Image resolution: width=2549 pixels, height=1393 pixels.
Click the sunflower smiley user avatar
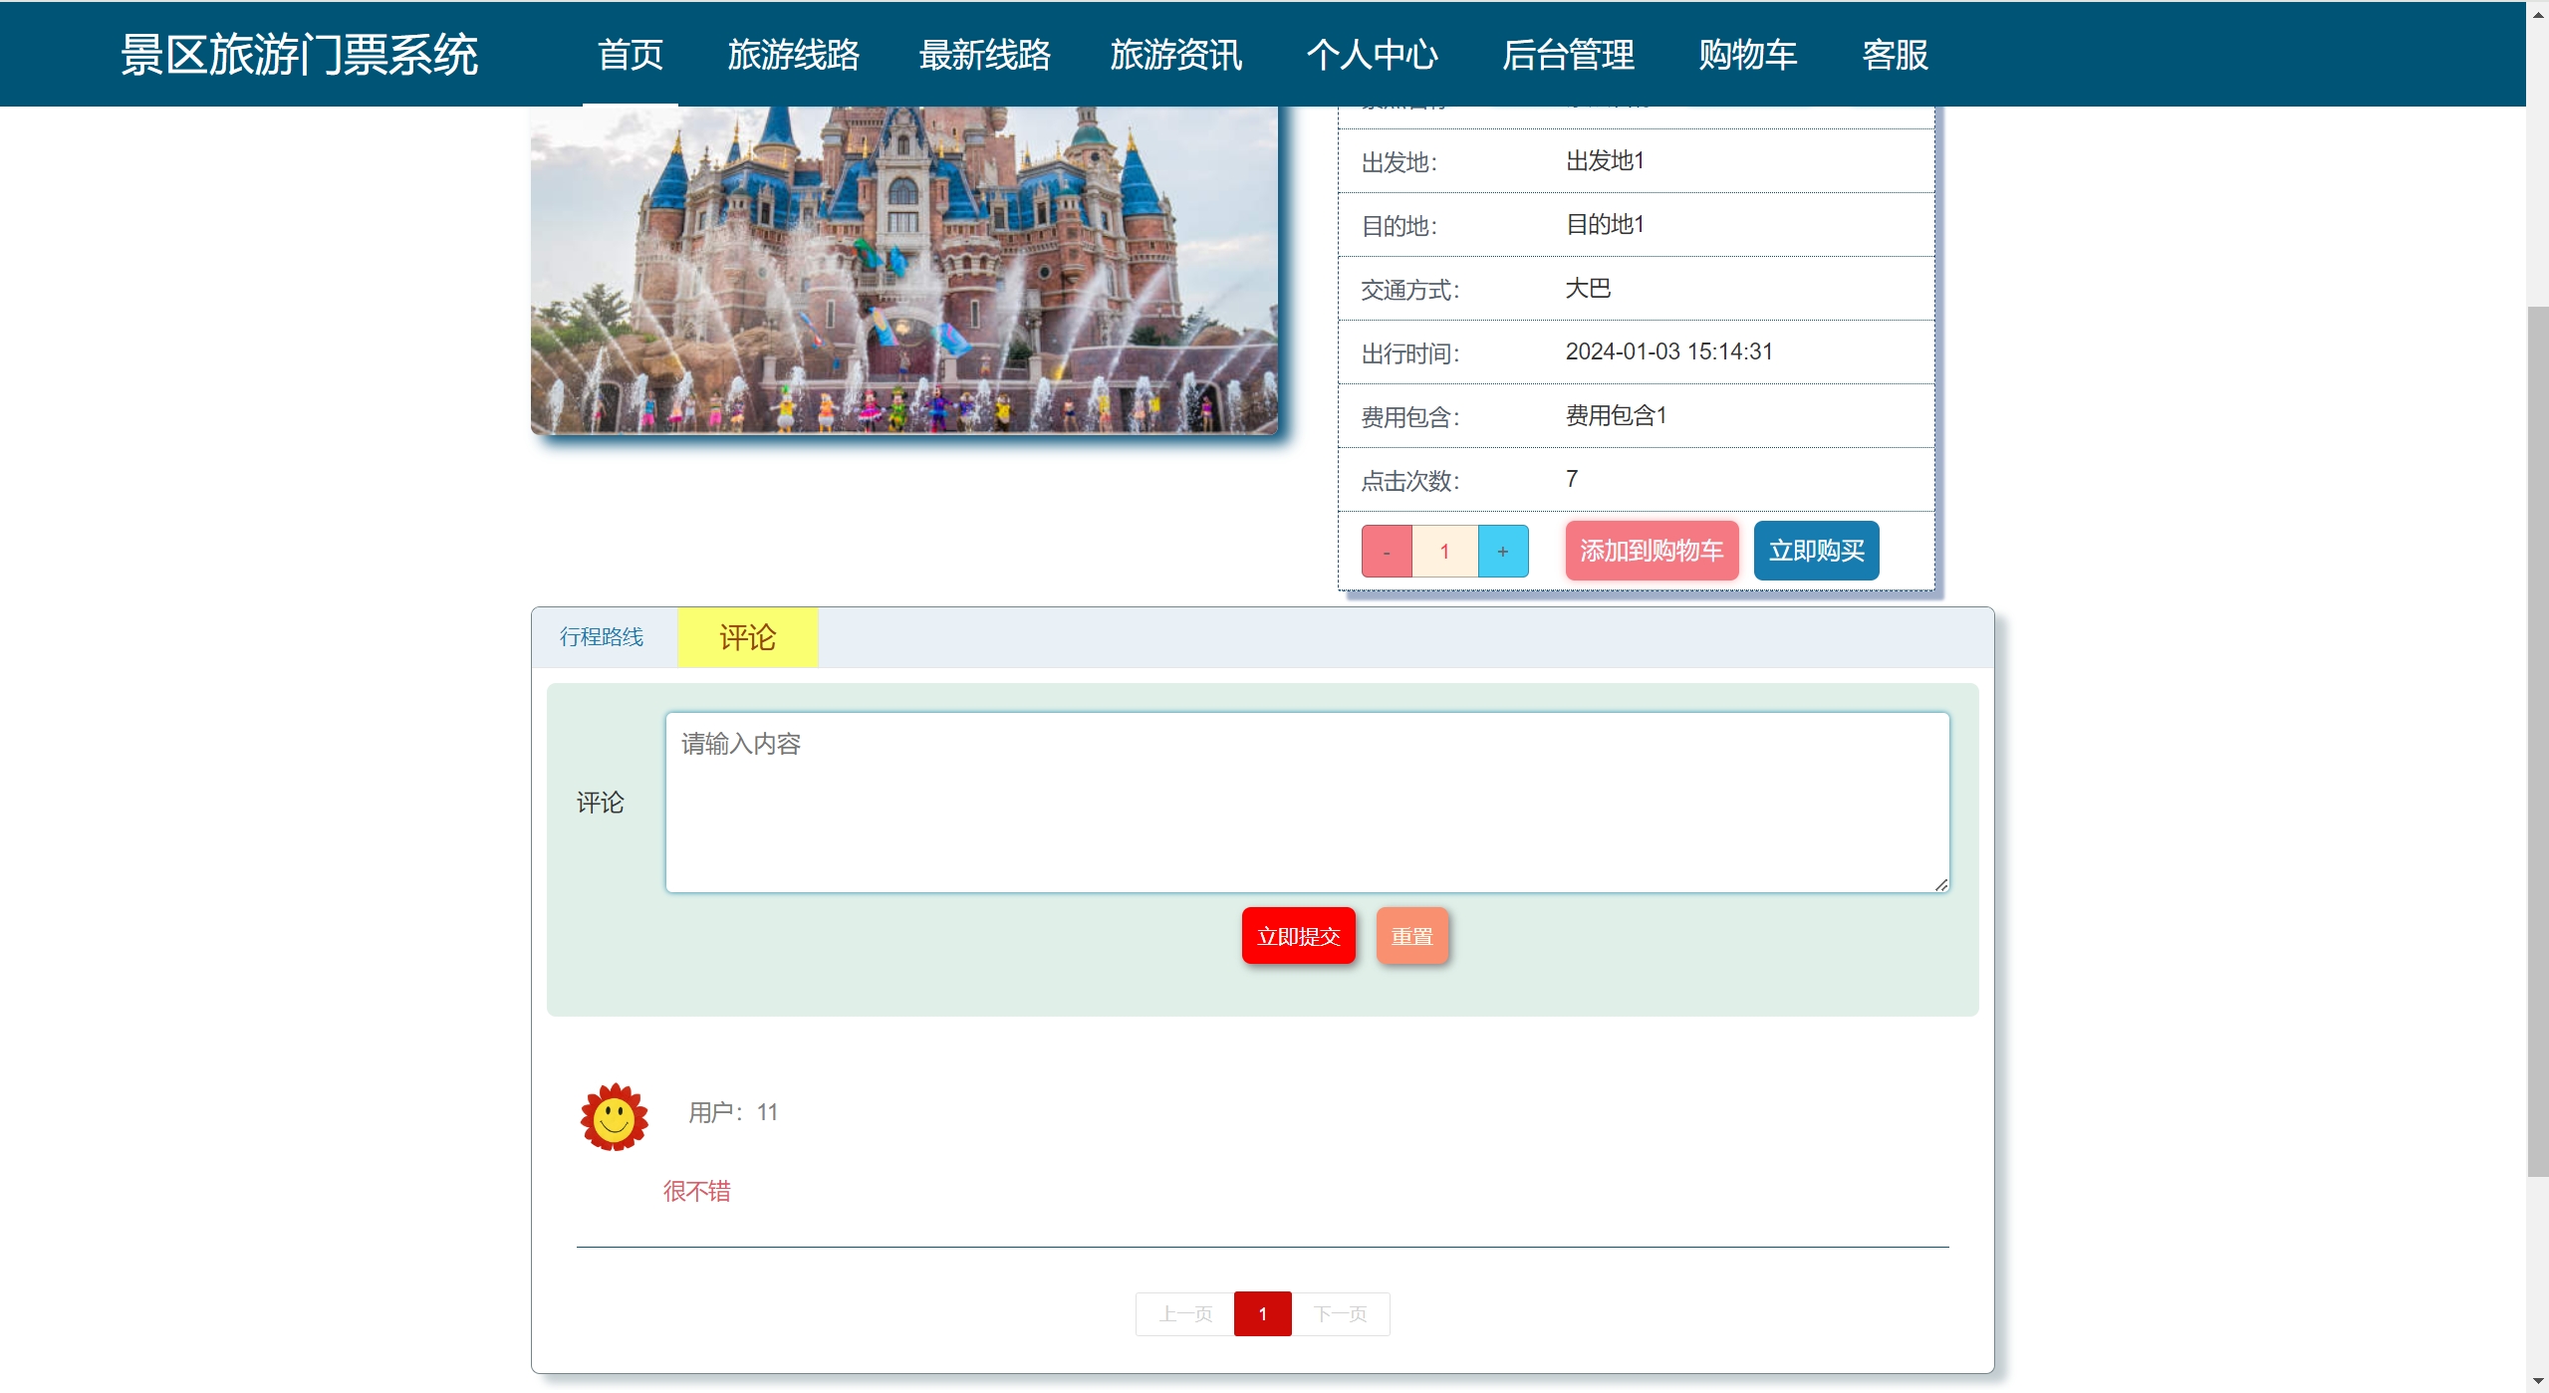tap(614, 1117)
